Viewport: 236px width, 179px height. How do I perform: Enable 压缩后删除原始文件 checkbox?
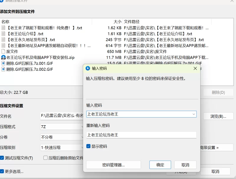tap(45, 158)
